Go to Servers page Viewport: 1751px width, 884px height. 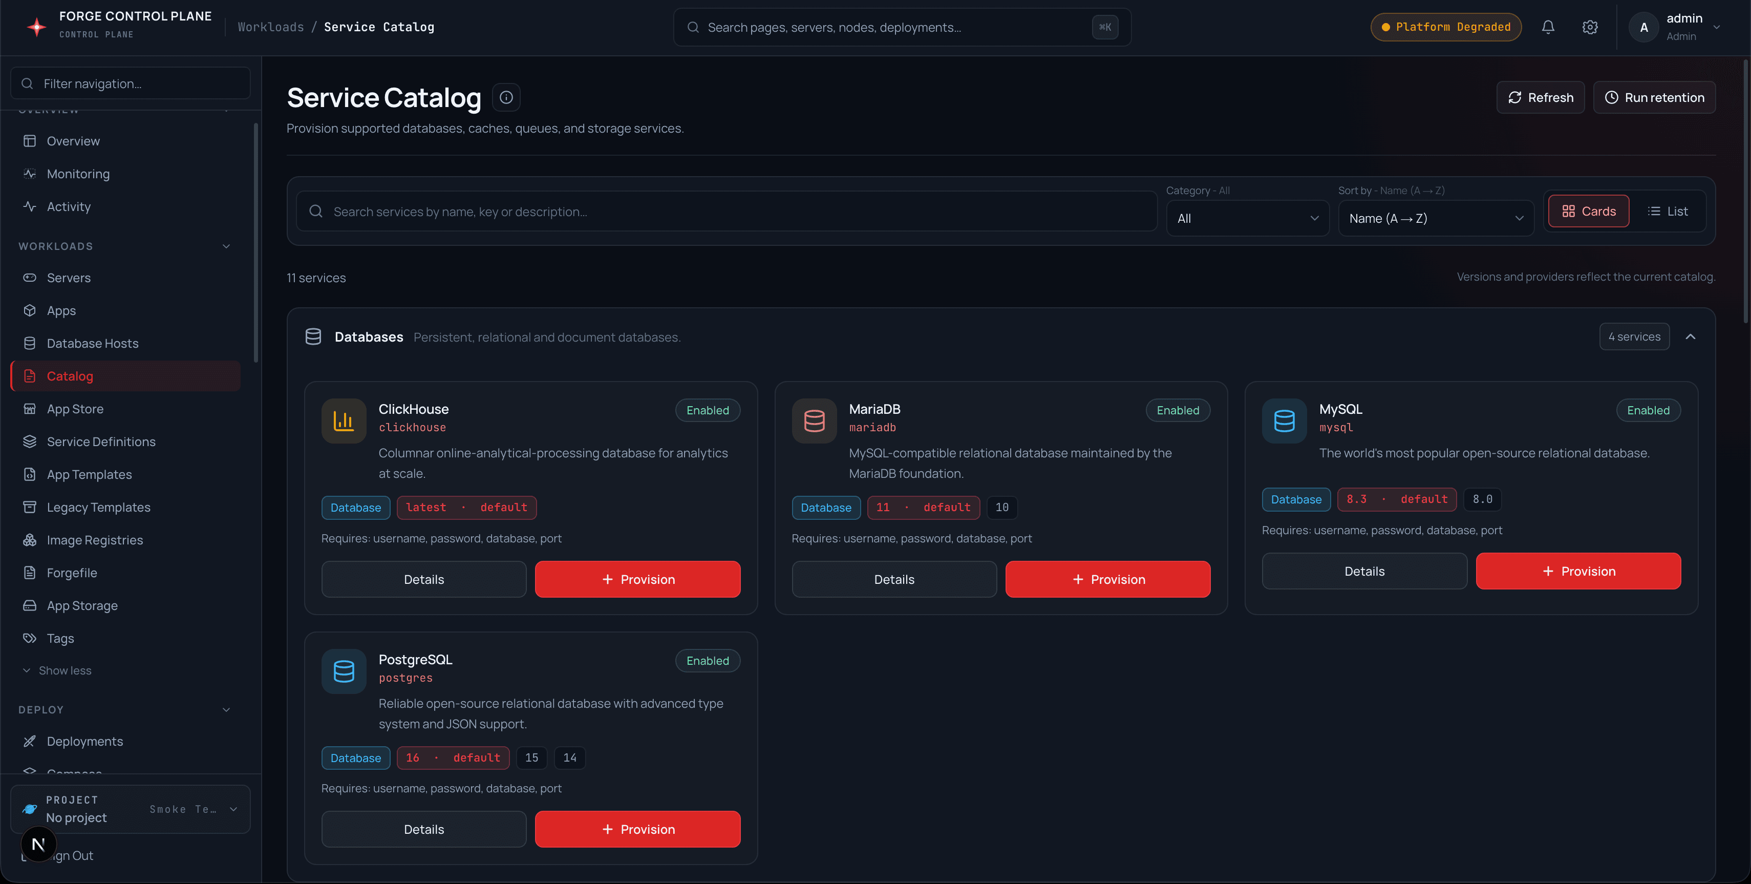coord(126,278)
